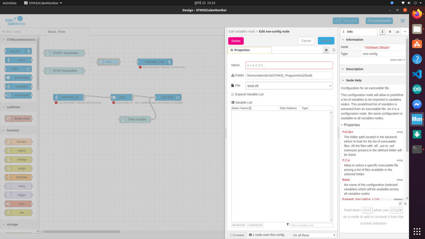This screenshot has width=425, height=239.
Task: Open Ubuntu Software from dock
Action: pos(417,44)
